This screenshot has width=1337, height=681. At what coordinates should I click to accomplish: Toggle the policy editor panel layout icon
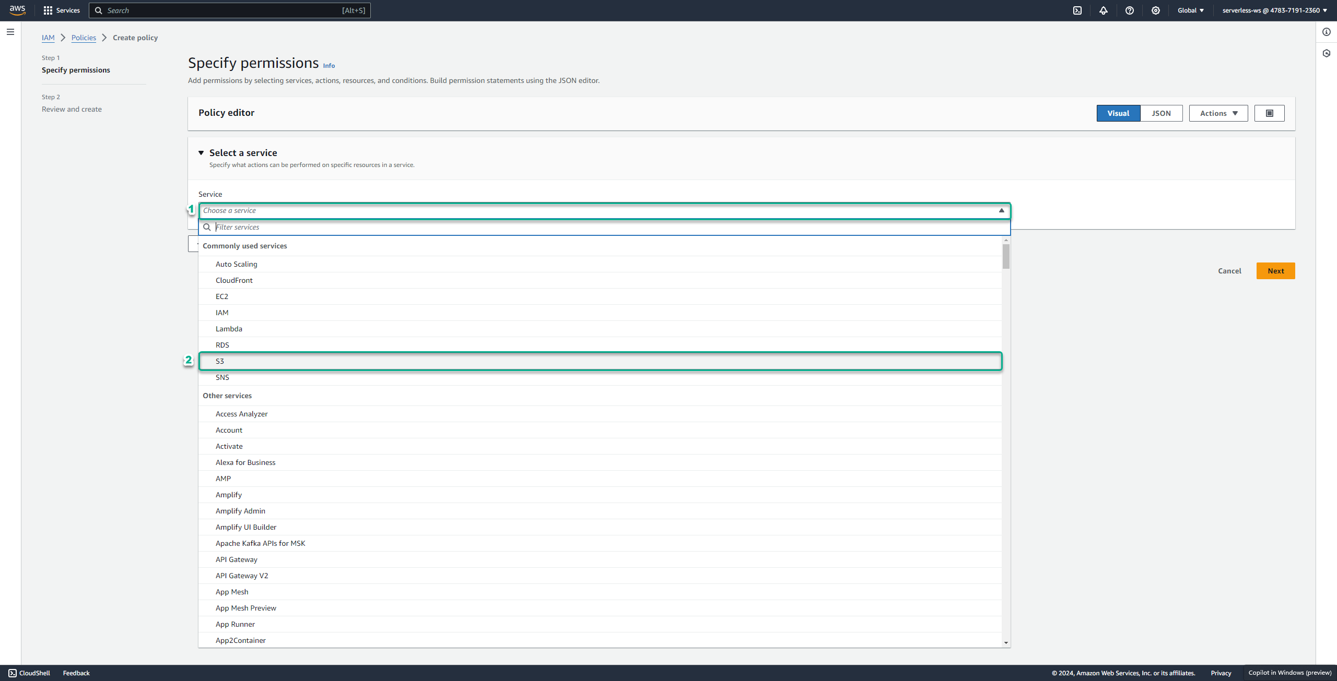[1270, 113]
